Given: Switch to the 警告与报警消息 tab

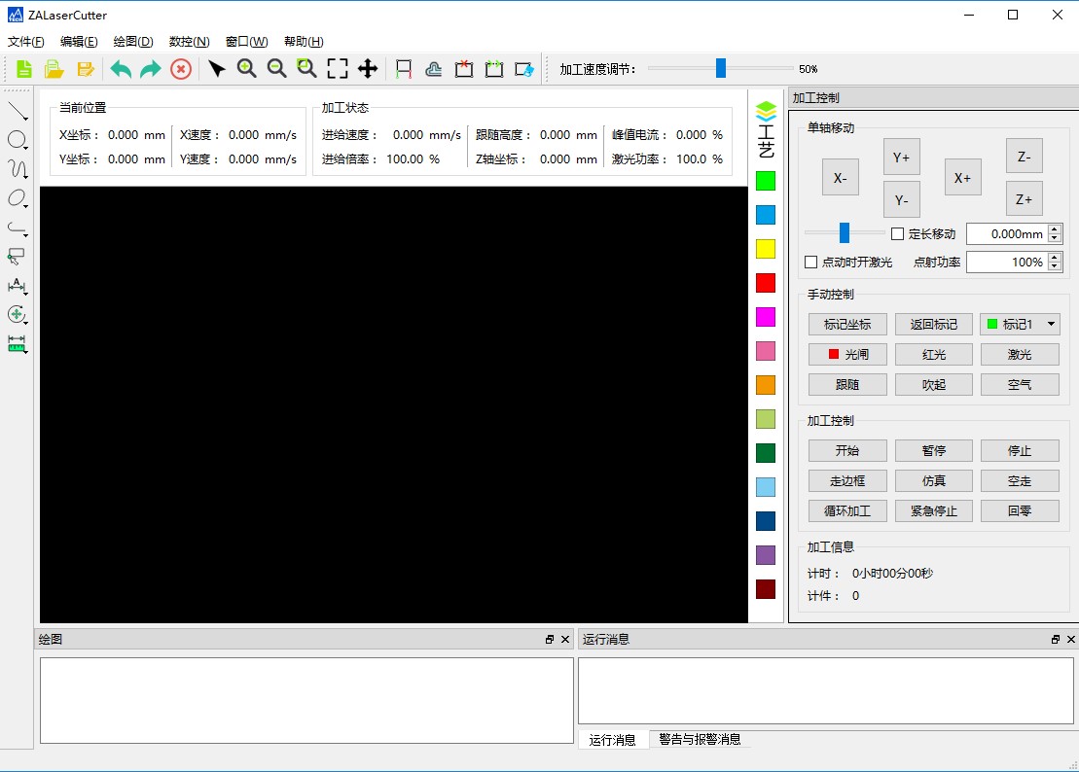Looking at the screenshot, I should [700, 740].
